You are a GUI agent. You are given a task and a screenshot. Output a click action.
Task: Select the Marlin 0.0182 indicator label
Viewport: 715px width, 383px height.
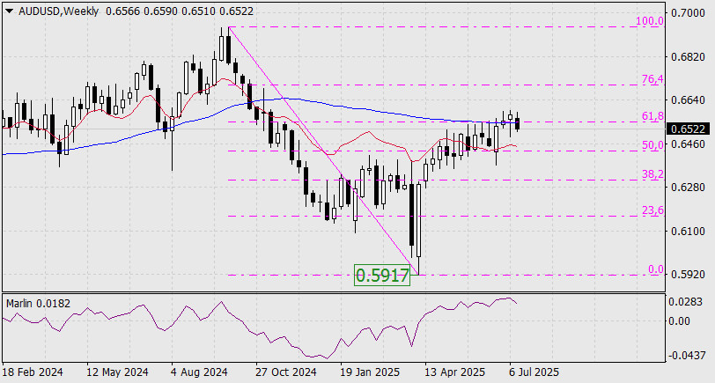coord(39,303)
